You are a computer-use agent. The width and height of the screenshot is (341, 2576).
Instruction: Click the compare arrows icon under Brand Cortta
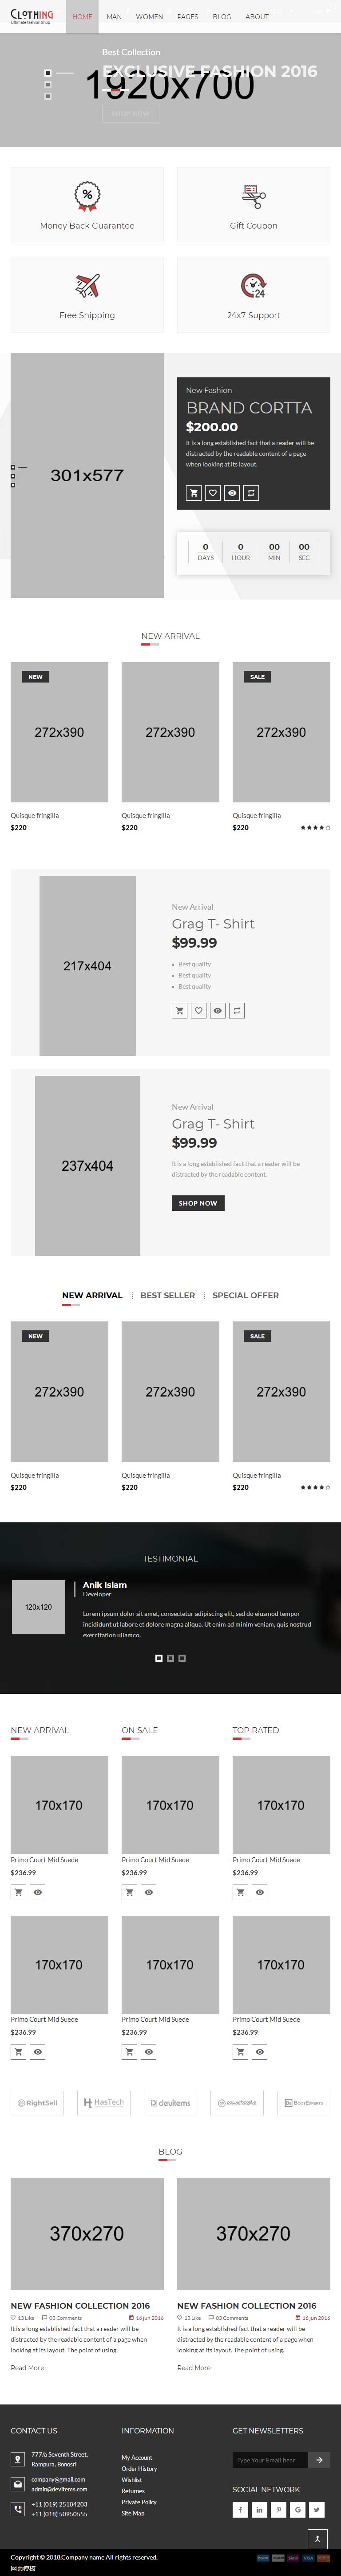[251, 493]
